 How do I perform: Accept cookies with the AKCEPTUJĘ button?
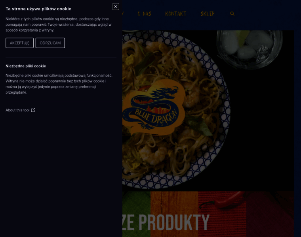(x=19, y=43)
